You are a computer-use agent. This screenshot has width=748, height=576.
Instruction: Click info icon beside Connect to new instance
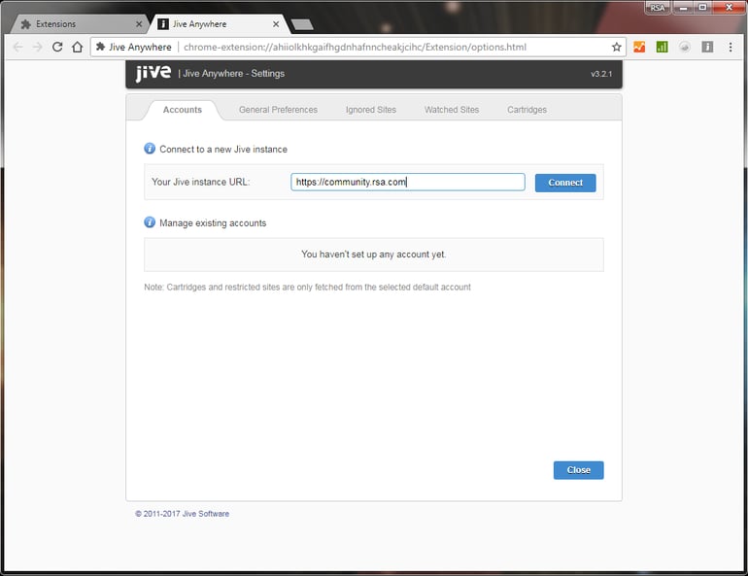tap(150, 149)
